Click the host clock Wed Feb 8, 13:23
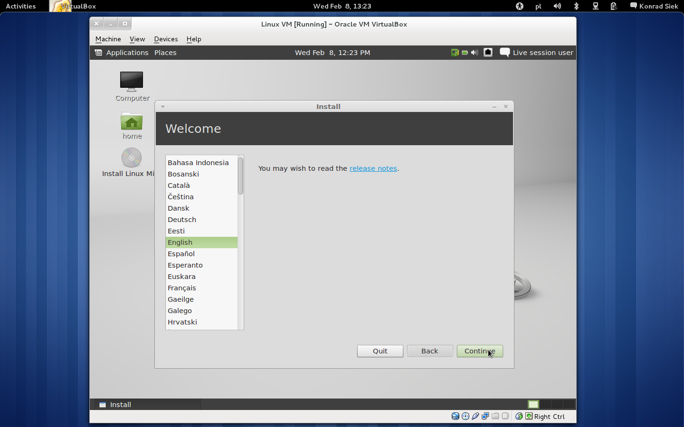 342,6
